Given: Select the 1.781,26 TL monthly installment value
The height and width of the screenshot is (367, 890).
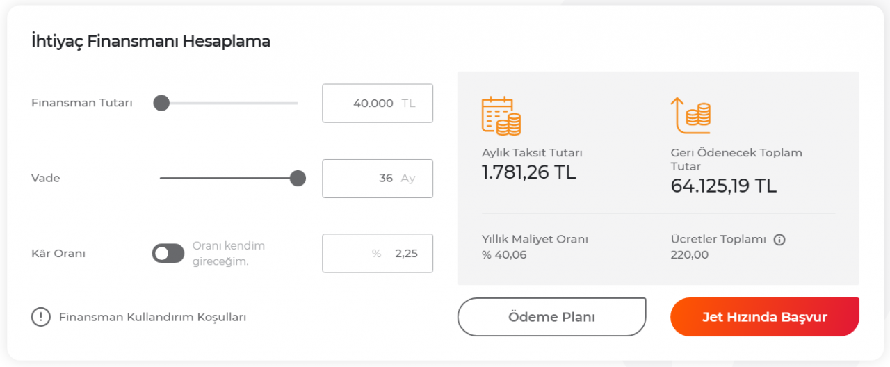Looking at the screenshot, I should (529, 172).
